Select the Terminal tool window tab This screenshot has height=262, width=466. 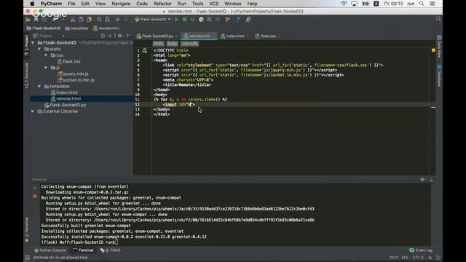point(83,250)
